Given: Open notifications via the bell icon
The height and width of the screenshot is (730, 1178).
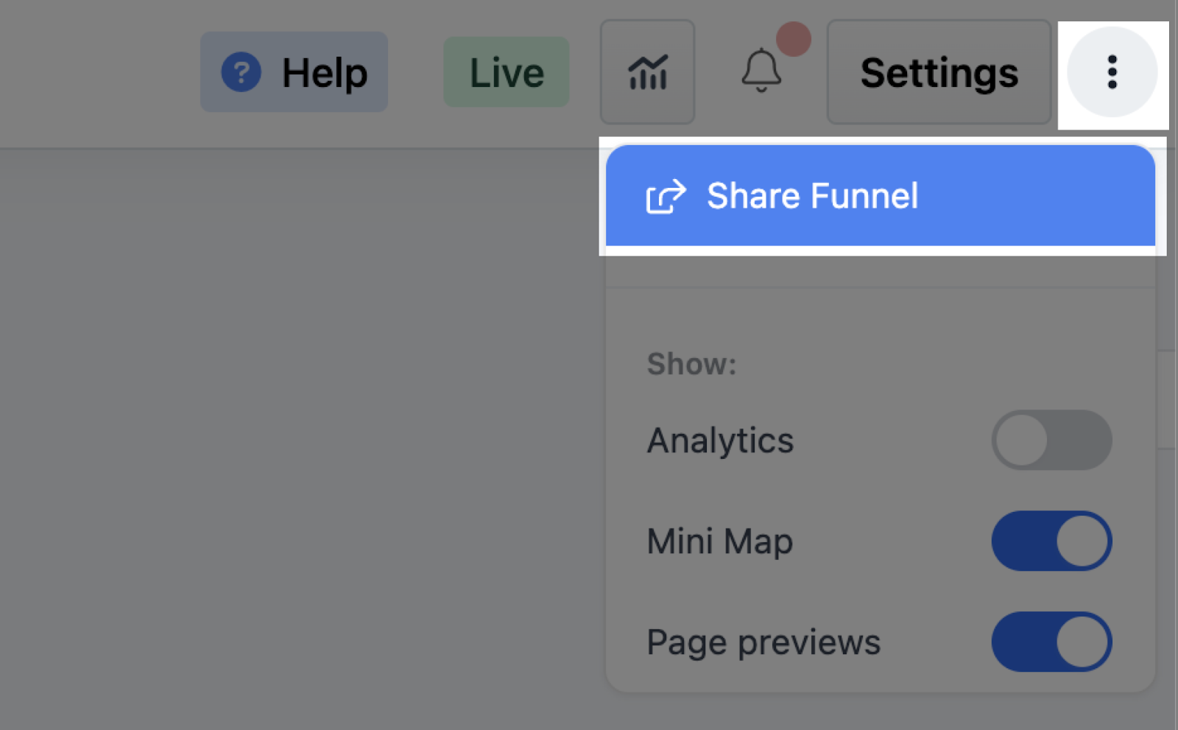Looking at the screenshot, I should coord(761,71).
